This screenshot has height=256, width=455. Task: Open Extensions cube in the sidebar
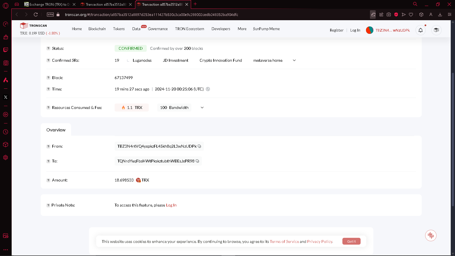(x=5, y=144)
